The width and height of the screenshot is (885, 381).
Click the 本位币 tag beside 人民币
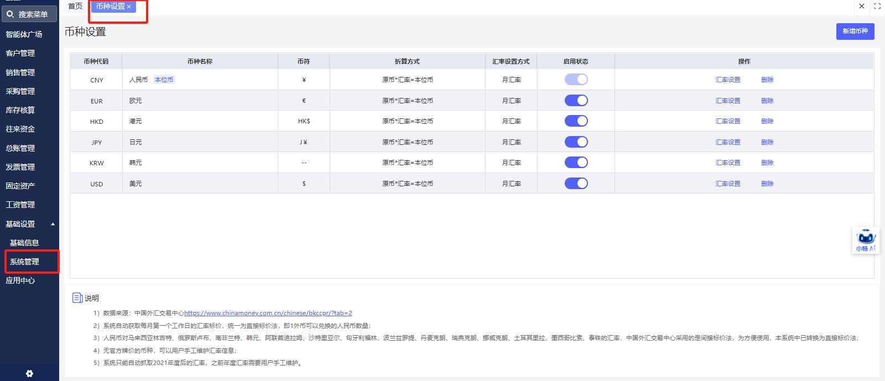pyautogui.click(x=164, y=80)
